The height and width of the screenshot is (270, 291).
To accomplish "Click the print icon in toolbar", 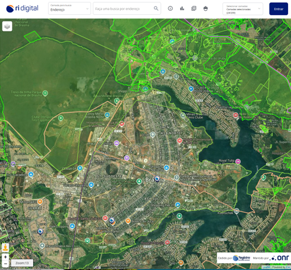I will pos(206,8).
